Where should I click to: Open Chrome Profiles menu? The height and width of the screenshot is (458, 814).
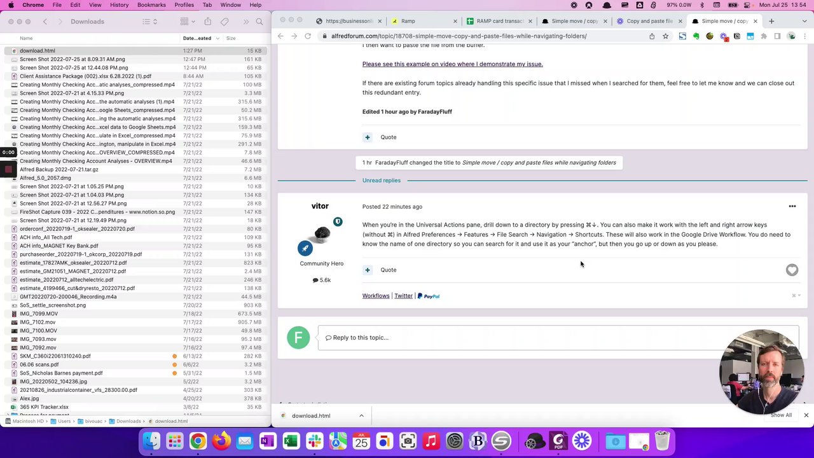click(184, 5)
